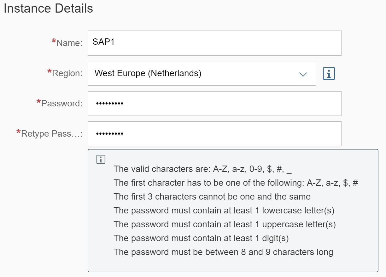Click the "Region:" field label
The height and width of the screenshot is (277, 386).
[x=67, y=73]
